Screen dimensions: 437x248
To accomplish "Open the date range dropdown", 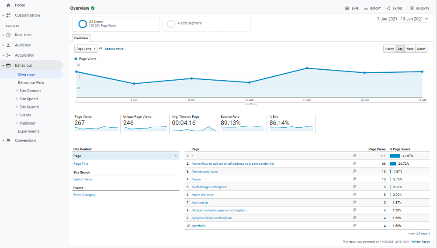I will pyautogui.click(x=402, y=19).
